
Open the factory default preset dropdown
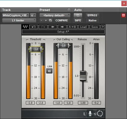coord(55,15)
